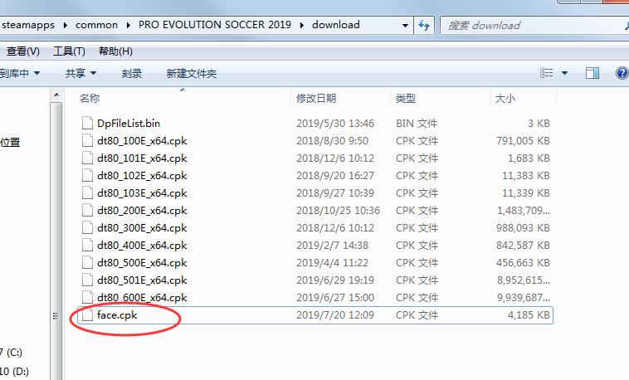Click navigation pane scrollbar up arrow
Image resolution: width=629 pixels, height=380 pixels.
[56, 95]
